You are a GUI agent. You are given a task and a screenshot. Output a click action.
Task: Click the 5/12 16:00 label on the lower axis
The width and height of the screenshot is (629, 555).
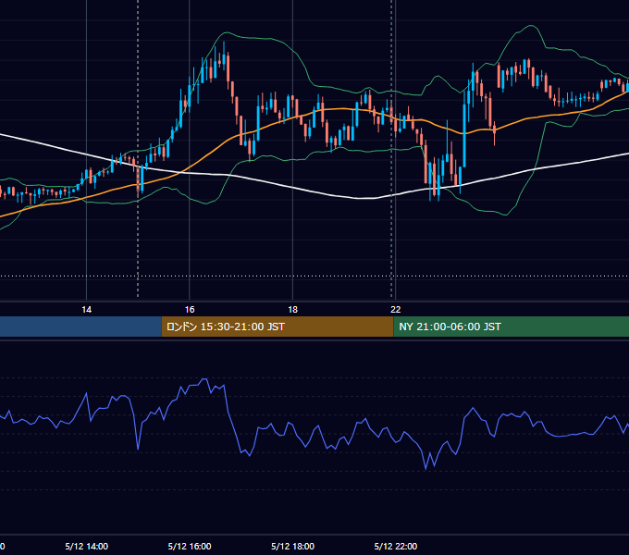click(x=190, y=546)
